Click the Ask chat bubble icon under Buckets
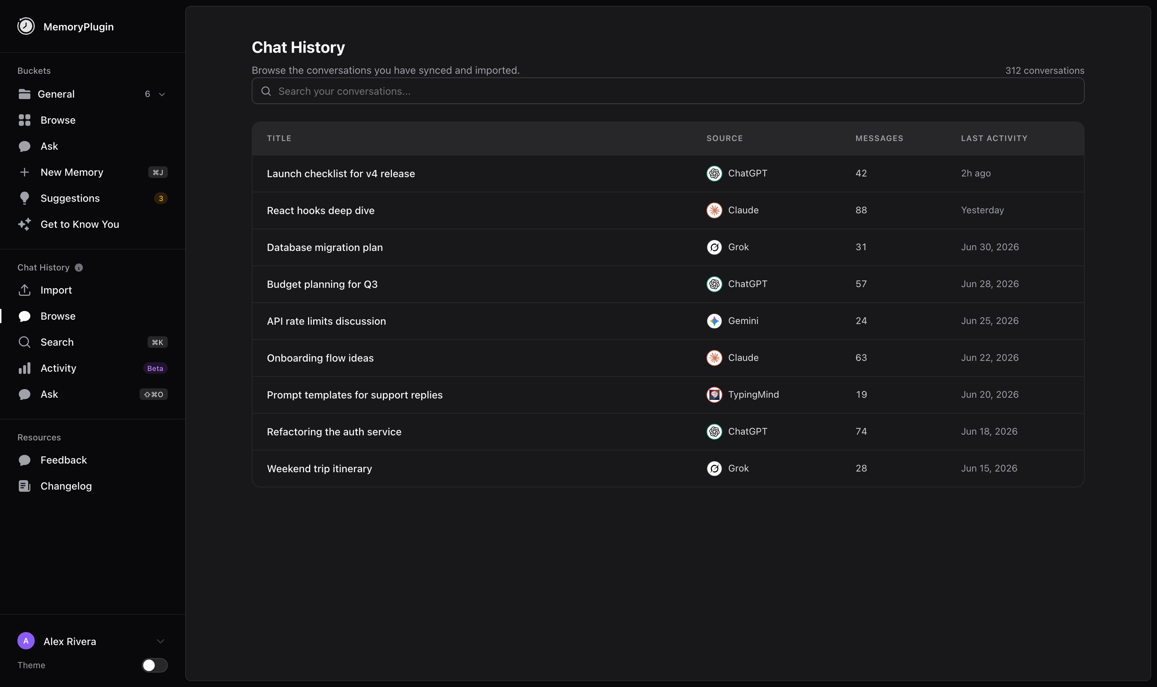1157x687 pixels. pos(25,146)
